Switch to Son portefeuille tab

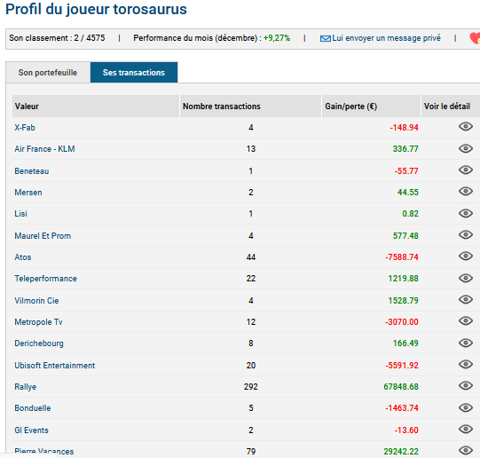[x=48, y=73]
